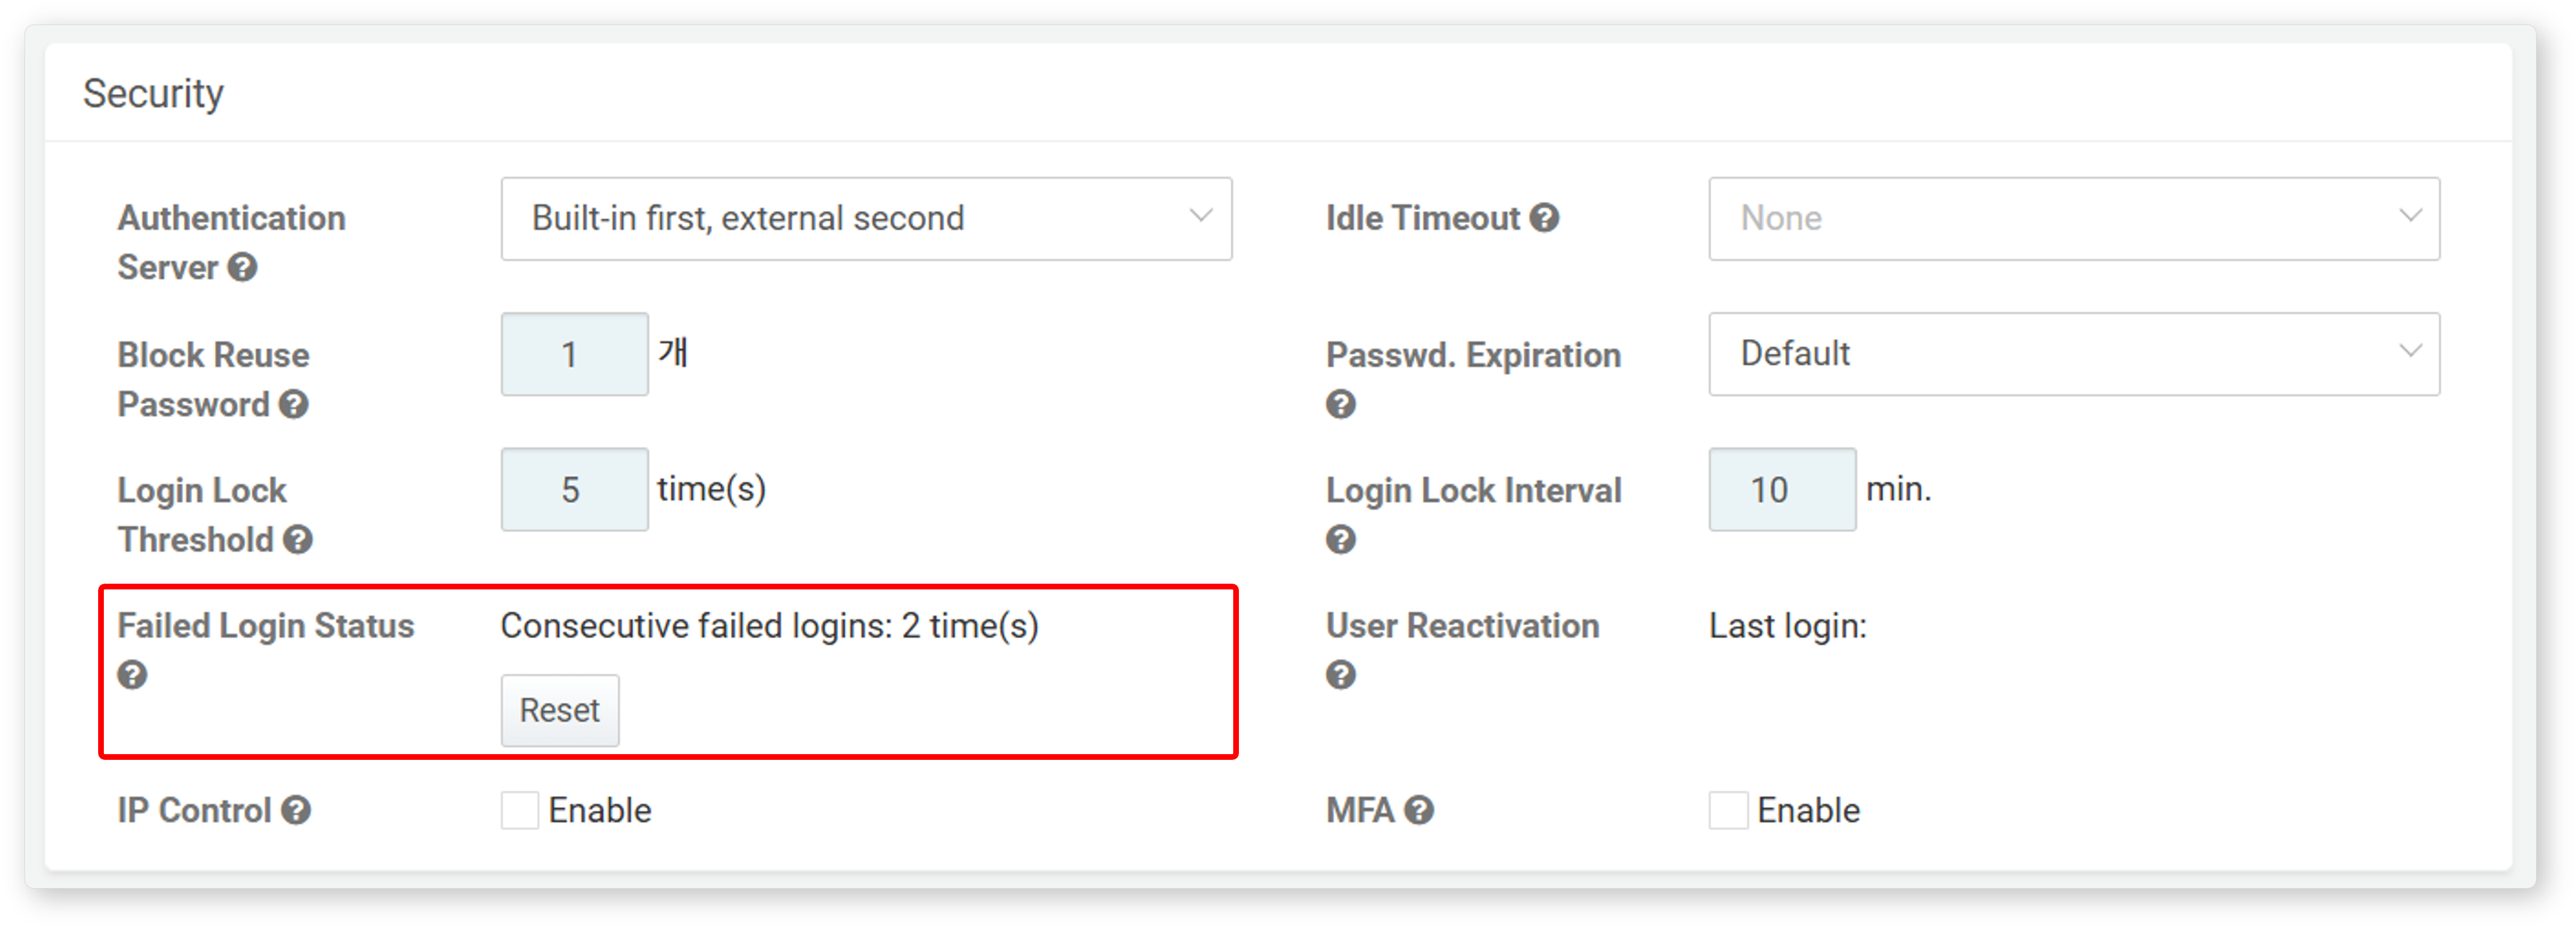This screenshot has height=928, width=2576.
Task: Click the Security section heading
Action: [x=153, y=94]
